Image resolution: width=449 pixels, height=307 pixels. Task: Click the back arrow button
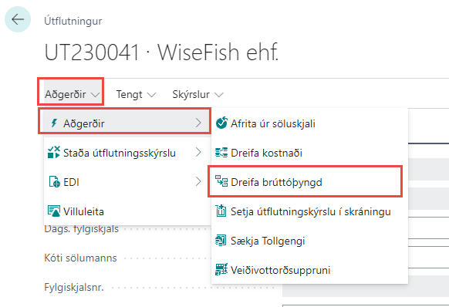point(18,19)
